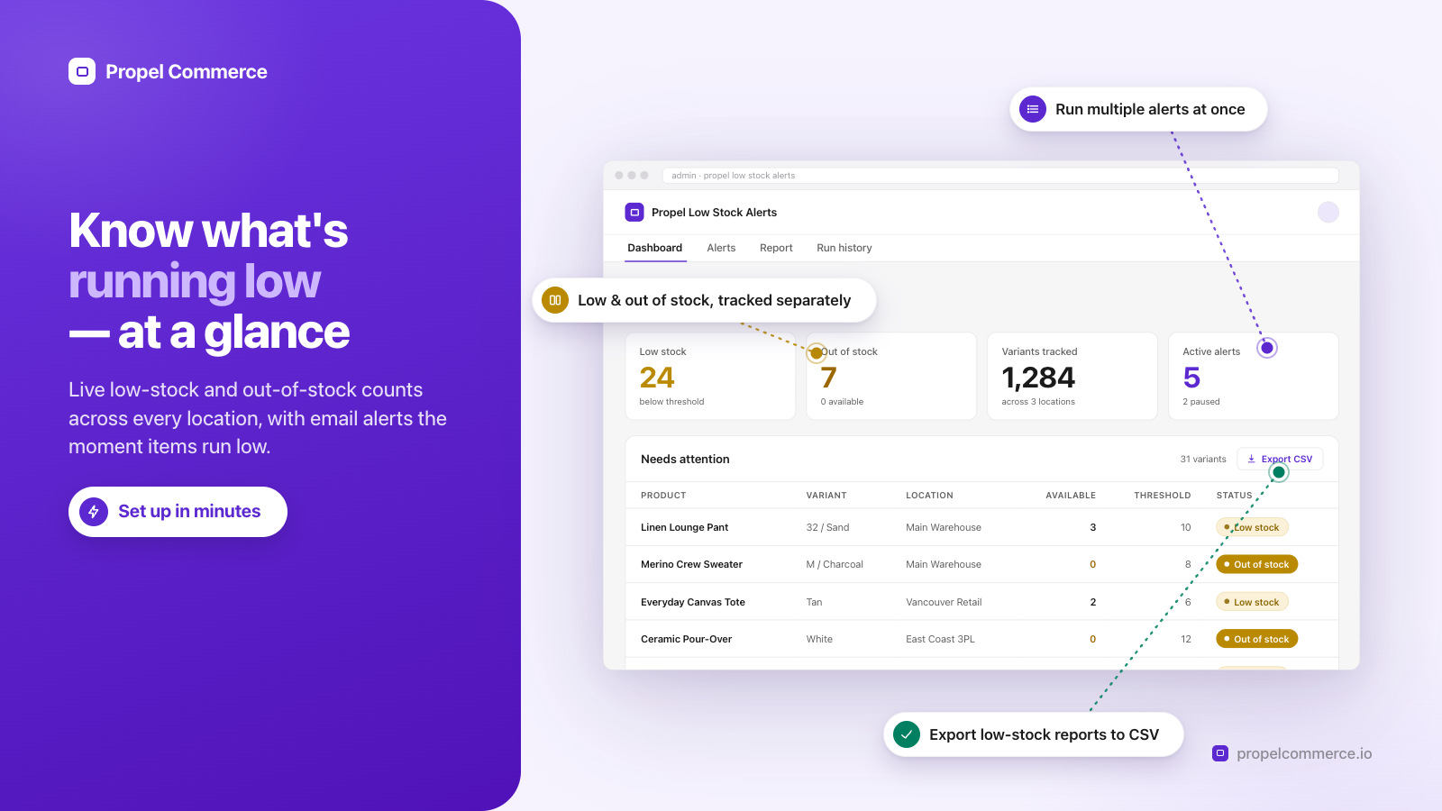Click the download icon beside Export CSV

pos(1251,459)
